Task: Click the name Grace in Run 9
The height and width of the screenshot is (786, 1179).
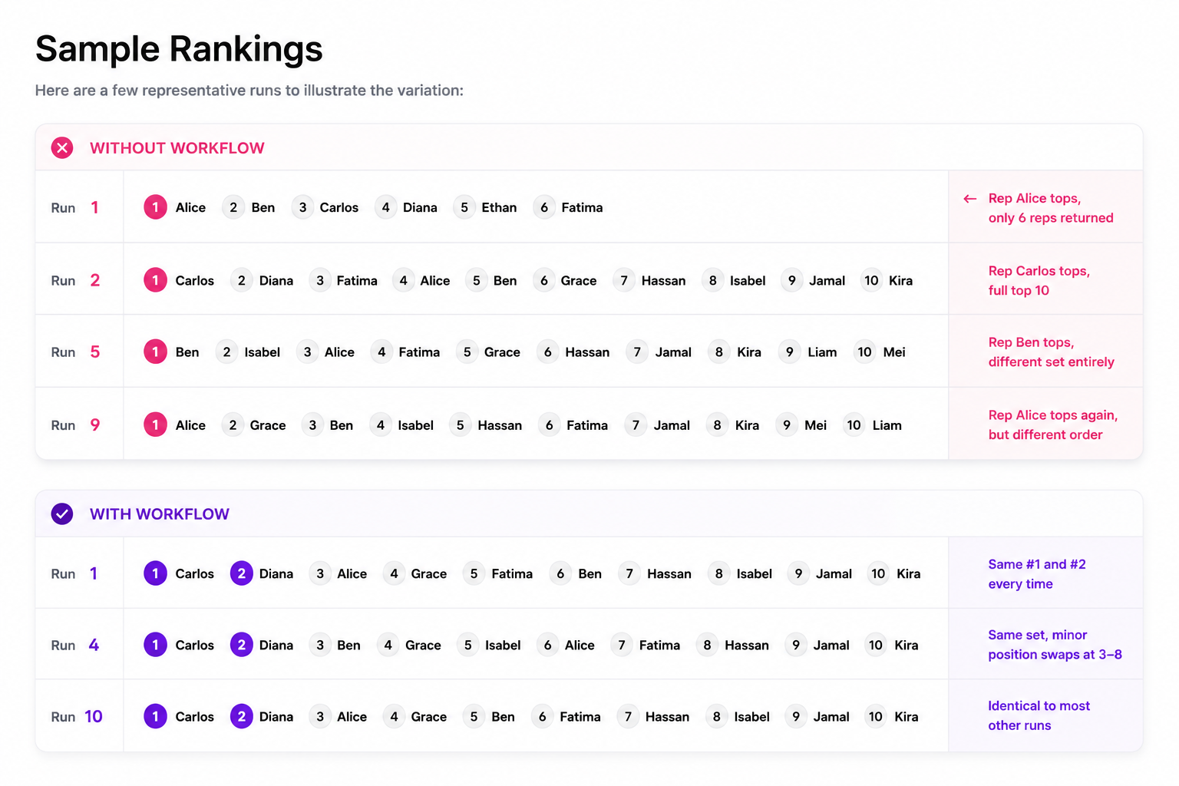Action: click(x=268, y=424)
